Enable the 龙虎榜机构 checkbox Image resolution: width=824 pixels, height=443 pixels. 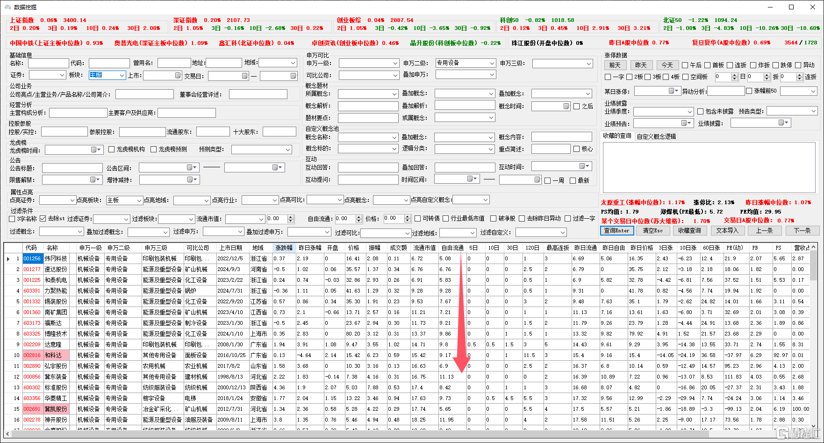tap(111, 149)
